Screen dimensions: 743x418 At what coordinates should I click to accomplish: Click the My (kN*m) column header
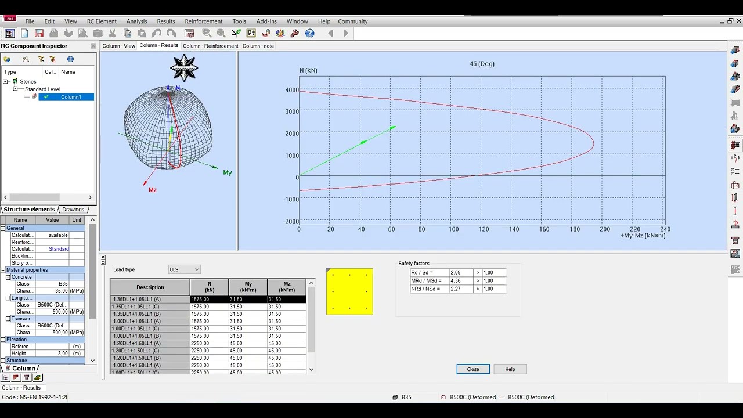click(248, 287)
